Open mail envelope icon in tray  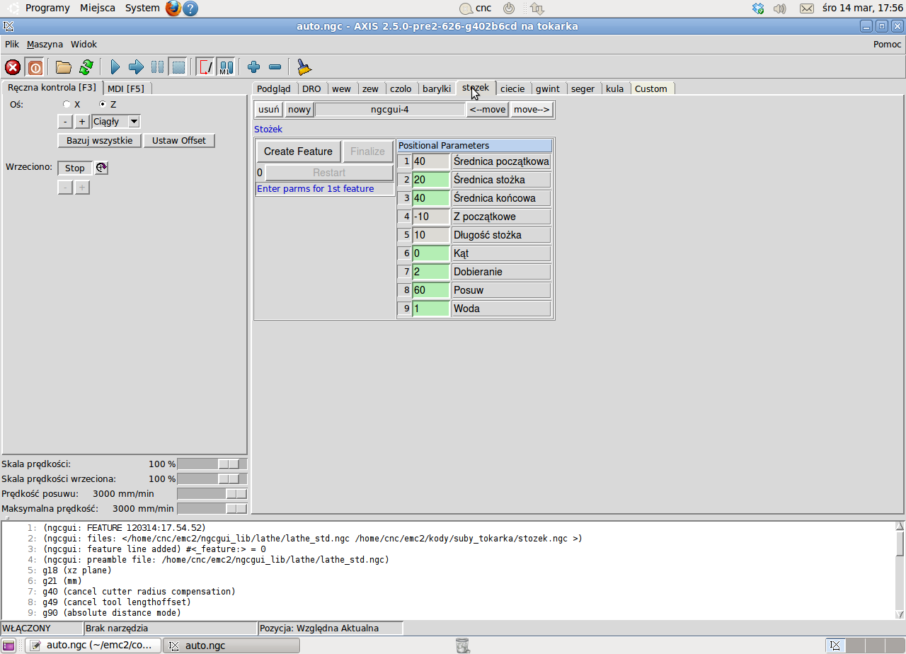pos(807,8)
